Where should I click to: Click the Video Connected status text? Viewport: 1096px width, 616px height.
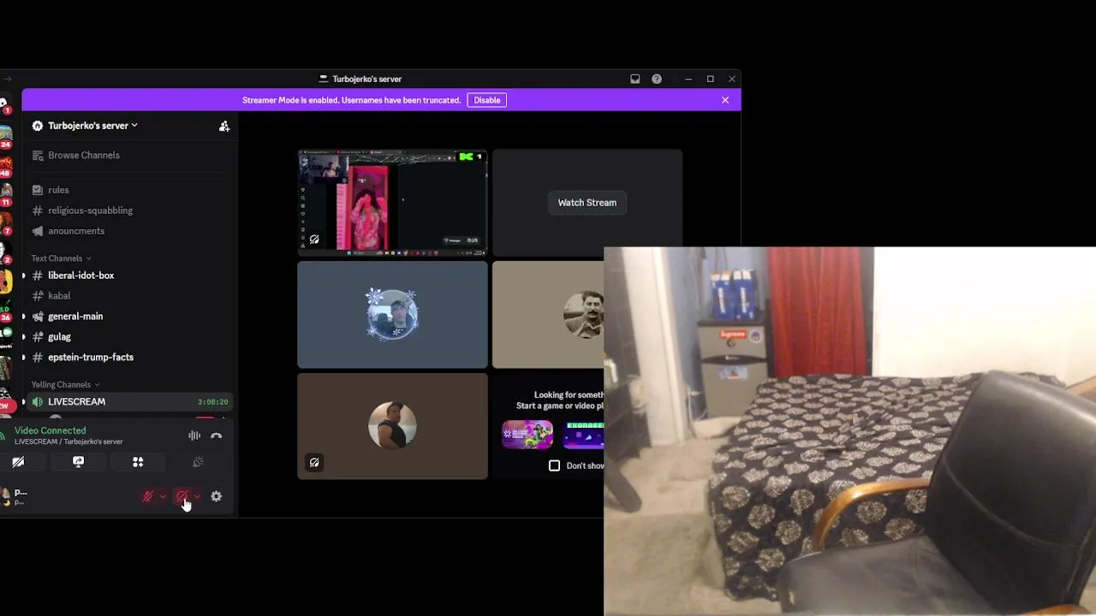tap(51, 430)
